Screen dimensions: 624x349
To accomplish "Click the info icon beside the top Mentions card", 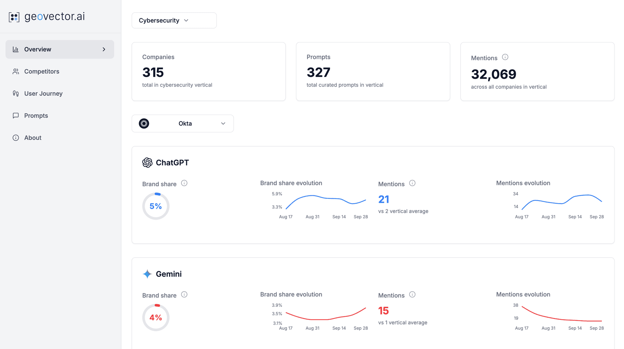I will [505, 57].
